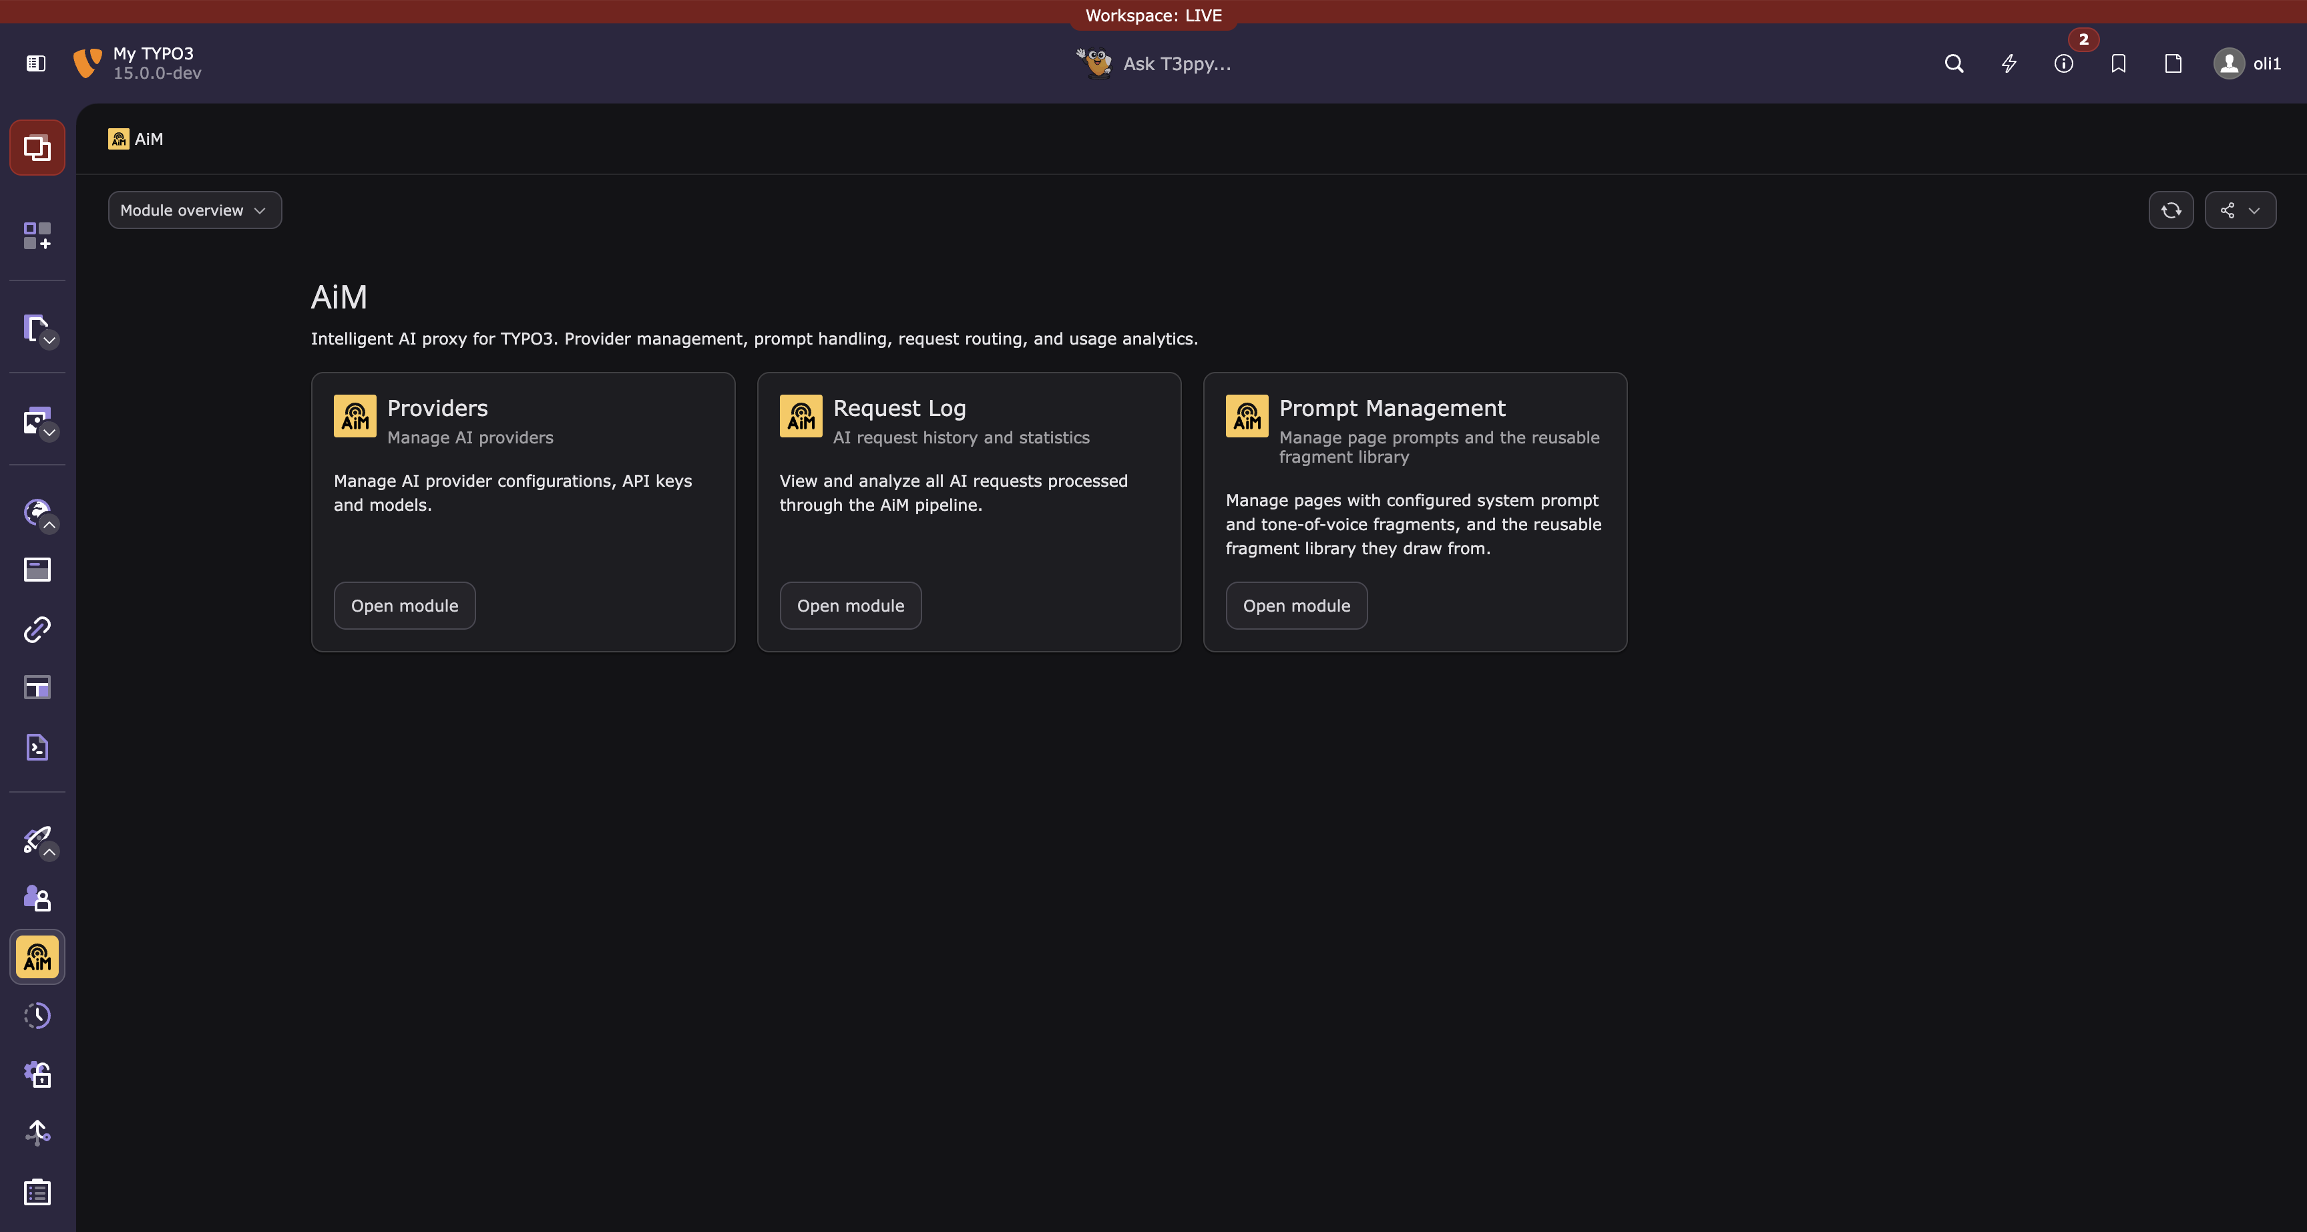The height and width of the screenshot is (1232, 2307).
Task: Reload the module with the refresh button
Action: pos(2171,210)
